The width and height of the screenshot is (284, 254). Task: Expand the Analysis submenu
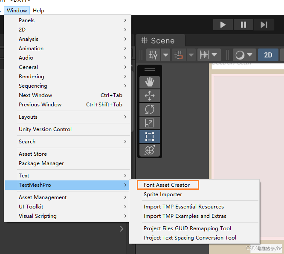(68, 39)
